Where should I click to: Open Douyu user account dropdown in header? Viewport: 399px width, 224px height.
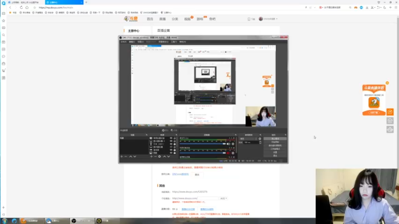click(x=268, y=19)
